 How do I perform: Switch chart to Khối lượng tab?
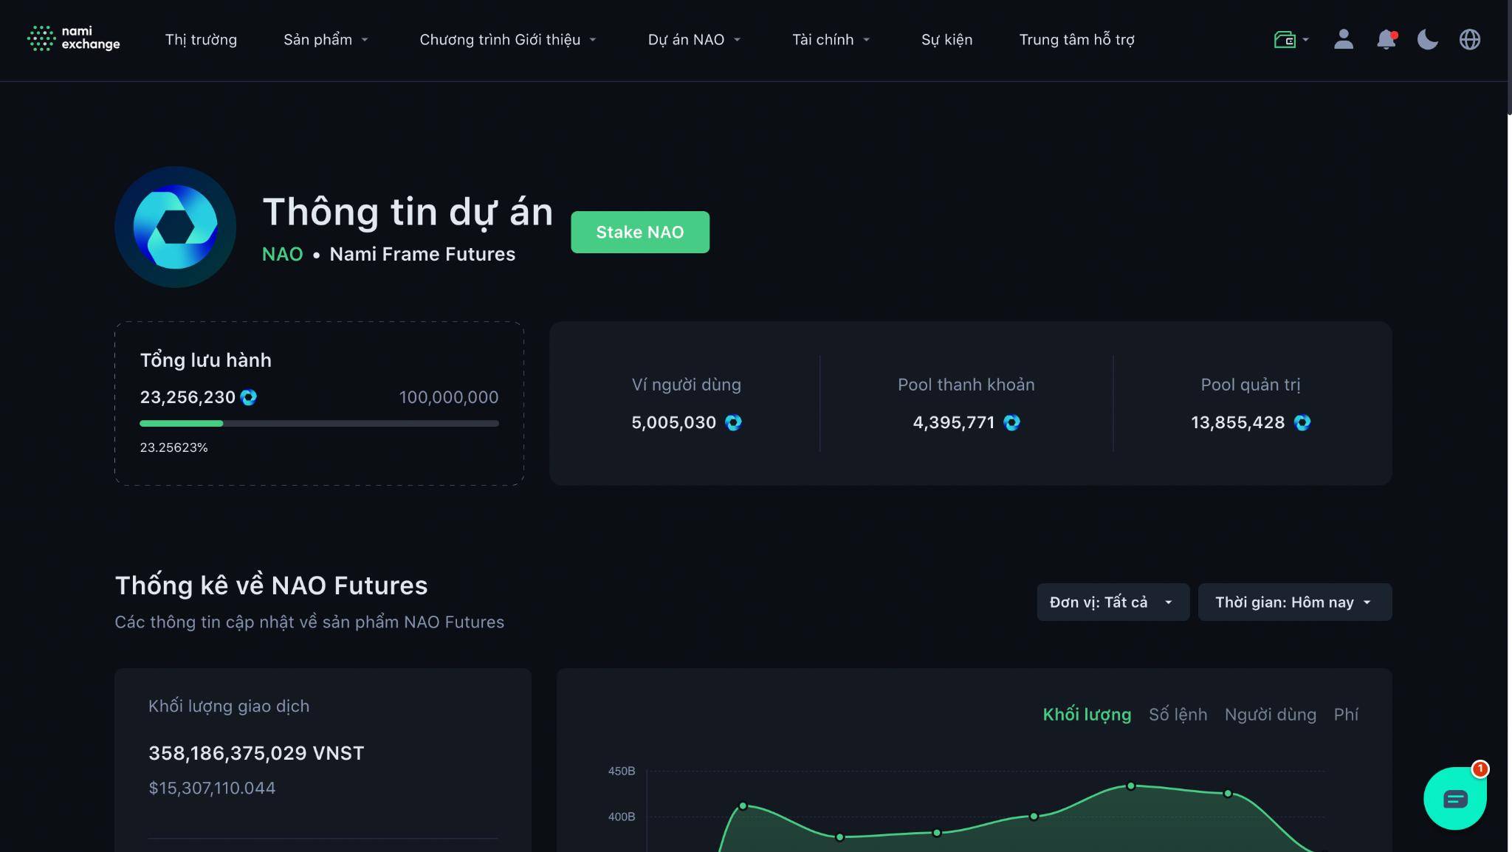[1087, 715]
